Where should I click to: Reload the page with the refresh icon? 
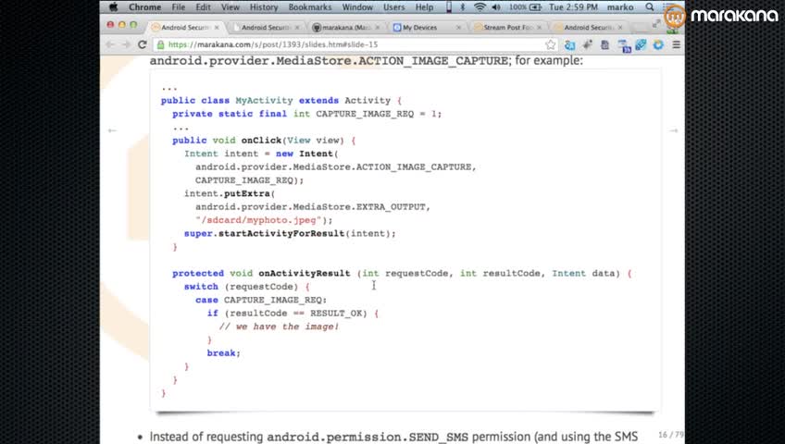point(143,45)
